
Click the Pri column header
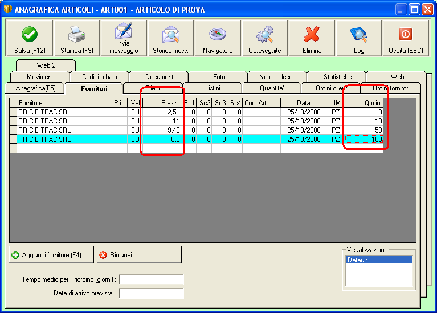click(x=120, y=103)
